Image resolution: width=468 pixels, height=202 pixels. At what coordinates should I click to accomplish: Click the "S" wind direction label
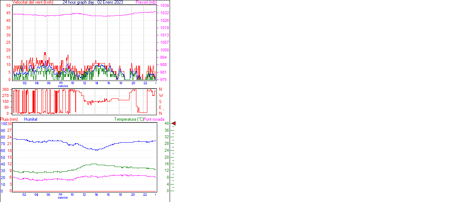[x=160, y=101]
